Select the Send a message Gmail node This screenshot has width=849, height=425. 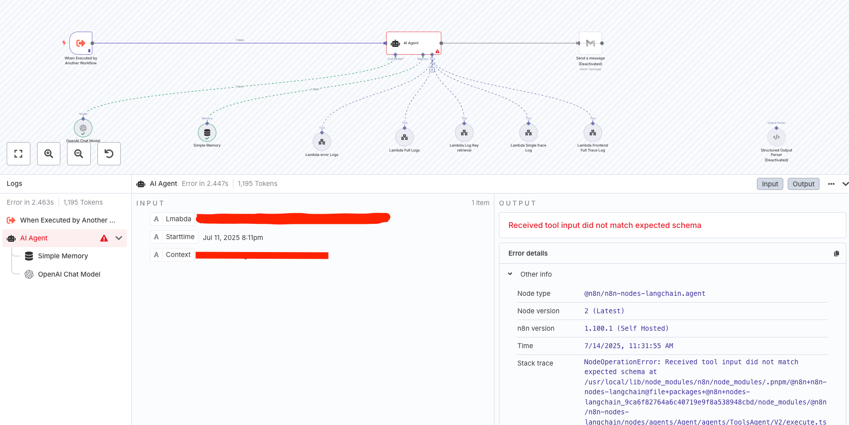point(590,43)
